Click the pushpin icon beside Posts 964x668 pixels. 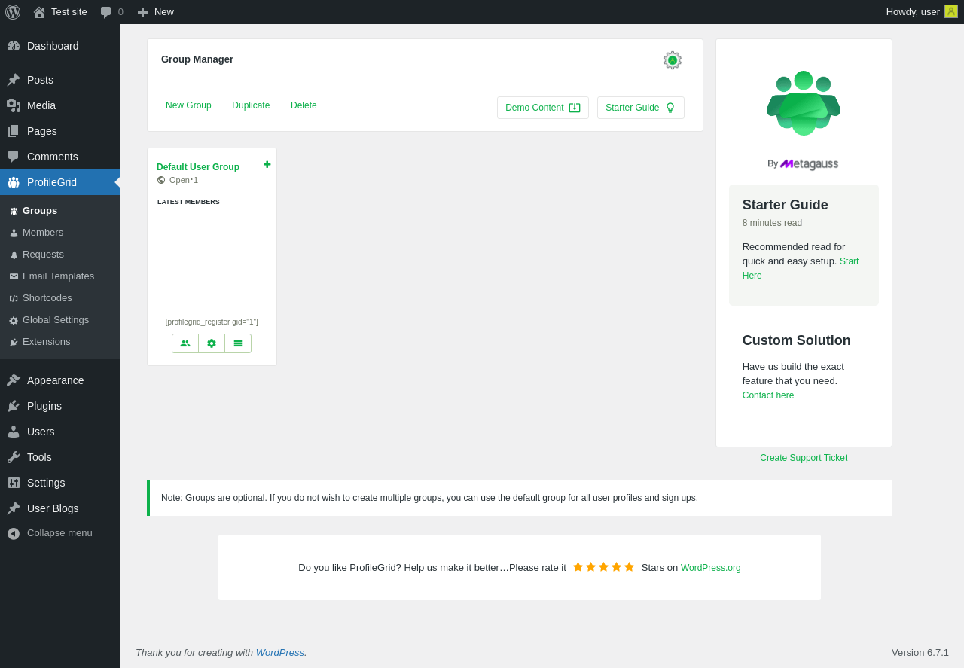click(x=14, y=80)
